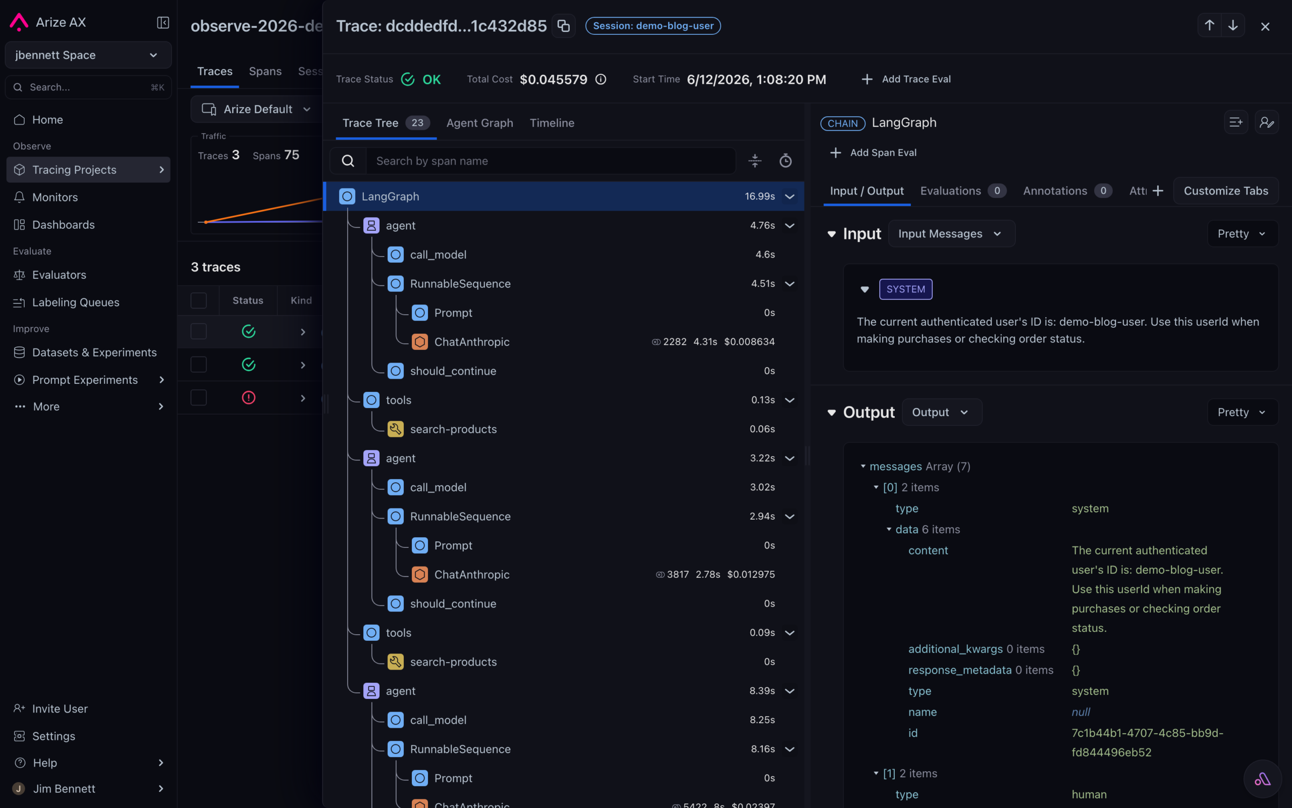The image size is (1292, 808).
Task: Switch to the Annotations tab
Action: point(1067,191)
